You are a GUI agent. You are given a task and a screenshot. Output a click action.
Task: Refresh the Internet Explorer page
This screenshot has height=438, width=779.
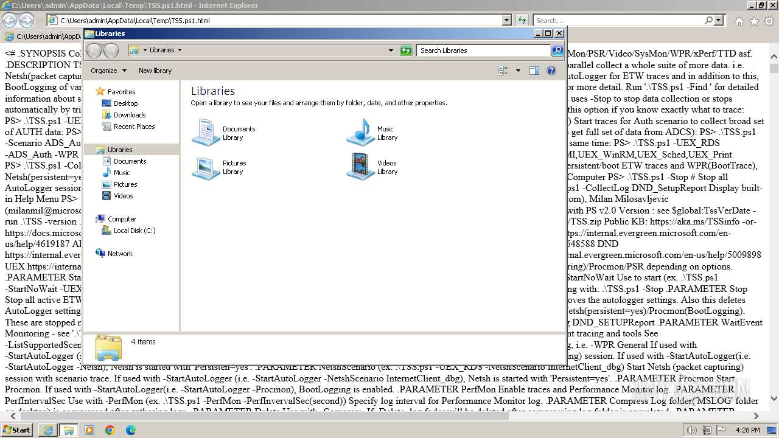(522, 20)
